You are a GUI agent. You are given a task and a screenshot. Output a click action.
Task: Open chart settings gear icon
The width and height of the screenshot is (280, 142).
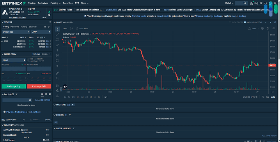coord(262,28)
